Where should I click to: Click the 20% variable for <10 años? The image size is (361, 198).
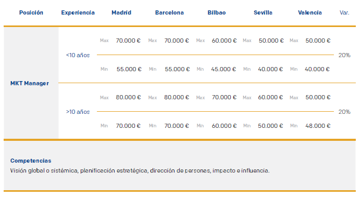click(x=344, y=55)
